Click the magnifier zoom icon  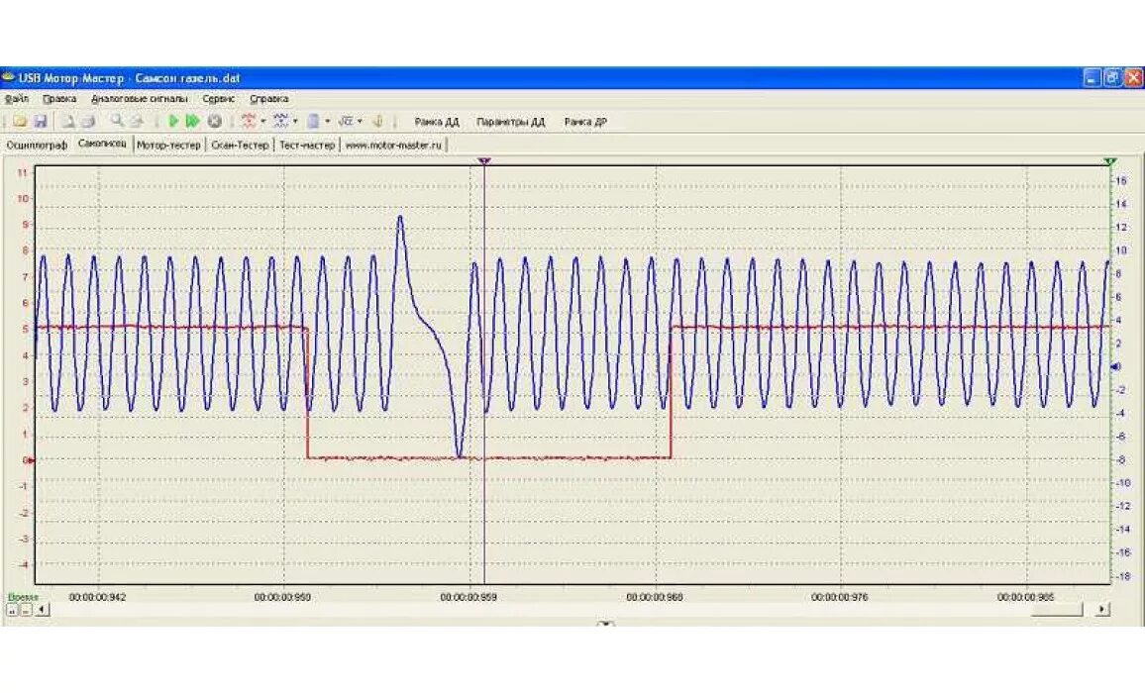pyautogui.click(x=117, y=121)
